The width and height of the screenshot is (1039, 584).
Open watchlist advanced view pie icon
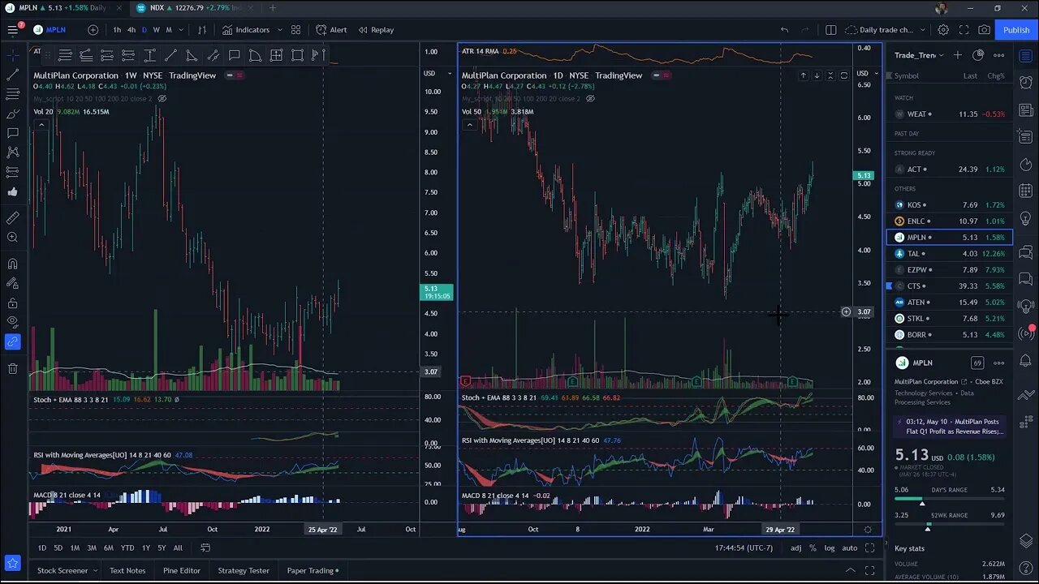coord(978,55)
